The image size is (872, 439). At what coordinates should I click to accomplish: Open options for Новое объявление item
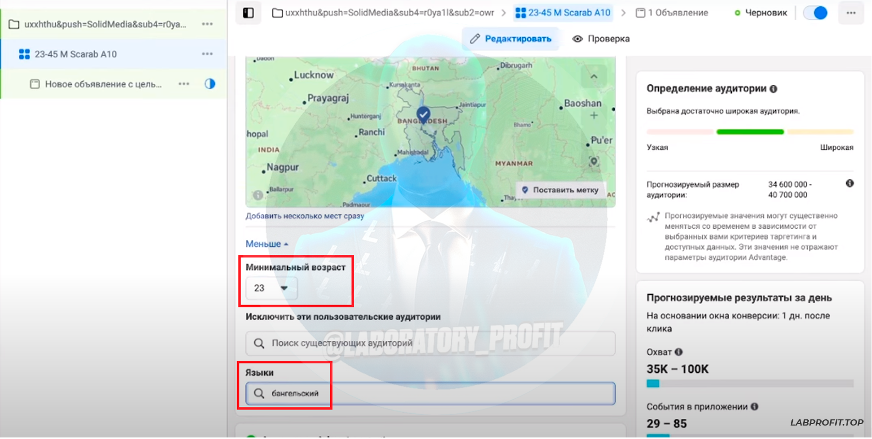coord(184,84)
